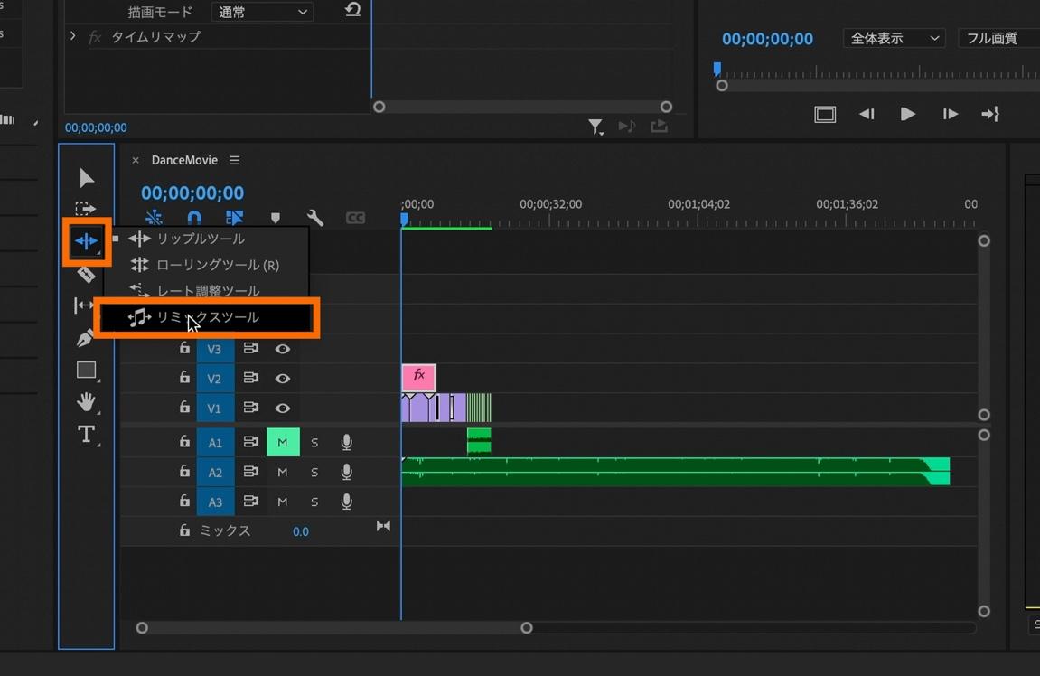Go to out point
The width and height of the screenshot is (1040, 676).
tap(990, 114)
